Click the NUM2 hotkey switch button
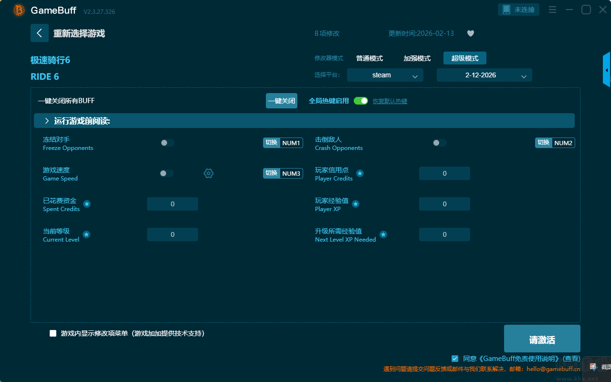The width and height of the screenshot is (611, 382). [555, 143]
